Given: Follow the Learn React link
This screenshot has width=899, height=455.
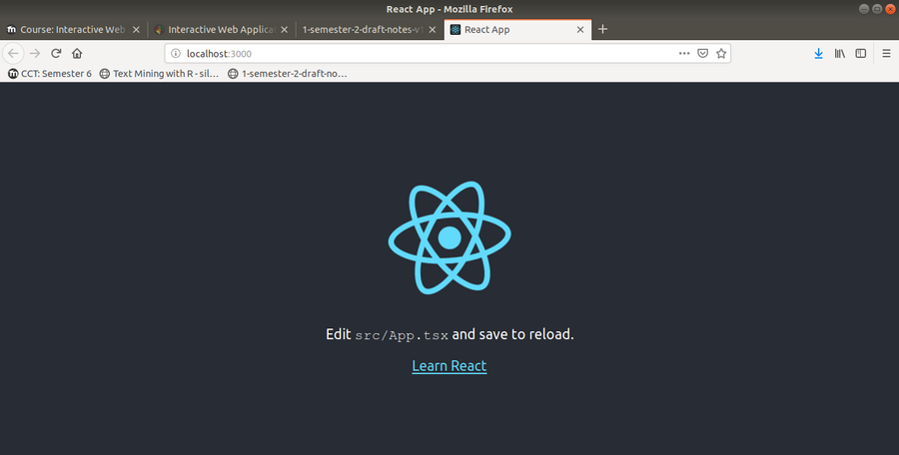Looking at the screenshot, I should [449, 365].
